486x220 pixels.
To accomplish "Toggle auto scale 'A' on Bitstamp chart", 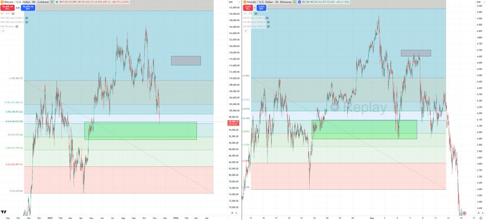I will [479, 213].
